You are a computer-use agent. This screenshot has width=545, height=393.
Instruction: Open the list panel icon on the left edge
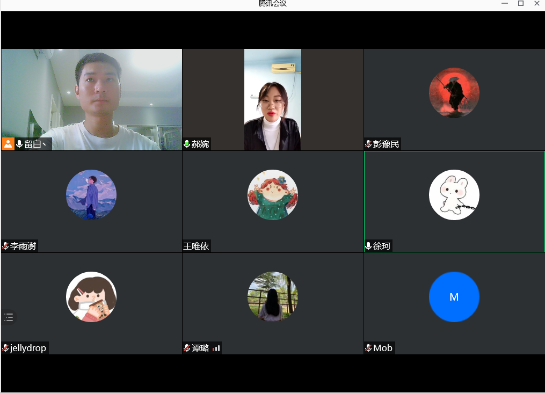(9, 317)
